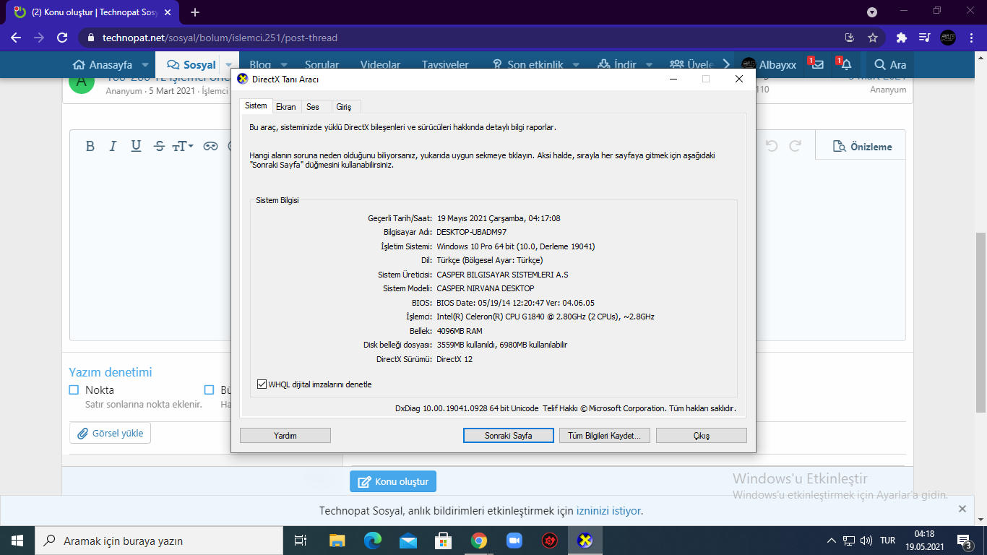Screen dimensions: 987x555
Task: Open Chrome tab search dropdown
Action: (x=872, y=12)
